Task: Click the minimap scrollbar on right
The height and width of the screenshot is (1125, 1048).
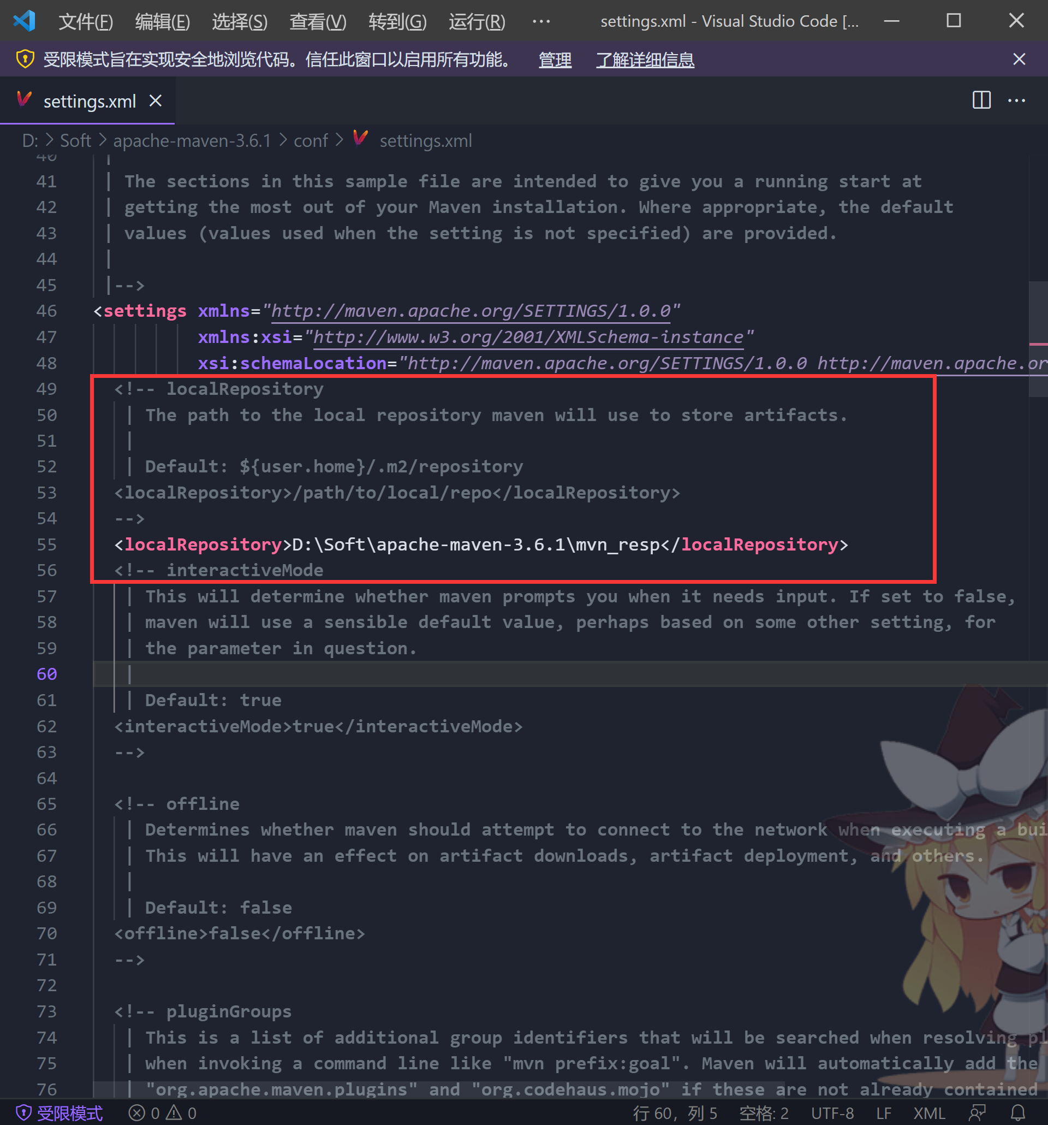Action: (1038, 340)
